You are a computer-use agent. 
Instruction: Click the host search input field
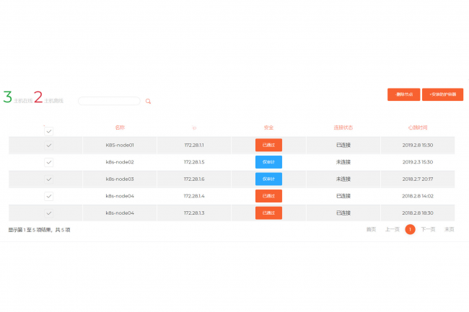tap(108, 101)
